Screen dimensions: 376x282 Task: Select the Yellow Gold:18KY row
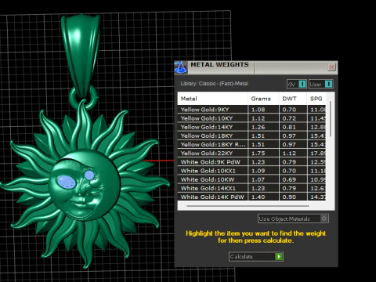(251, 136)
